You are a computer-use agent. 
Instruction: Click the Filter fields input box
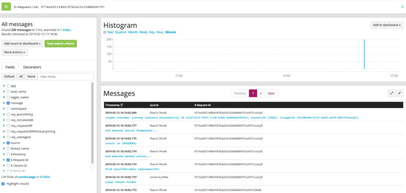pos(66,77)
